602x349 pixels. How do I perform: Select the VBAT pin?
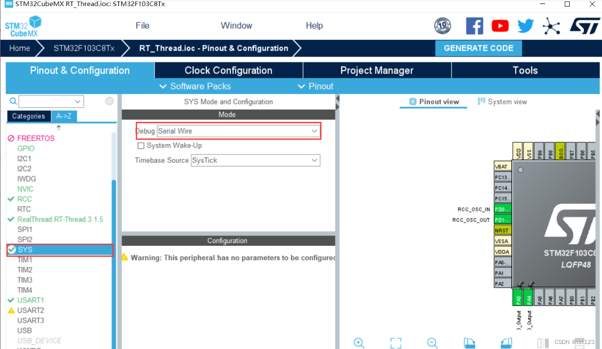[x=502, y=167]
